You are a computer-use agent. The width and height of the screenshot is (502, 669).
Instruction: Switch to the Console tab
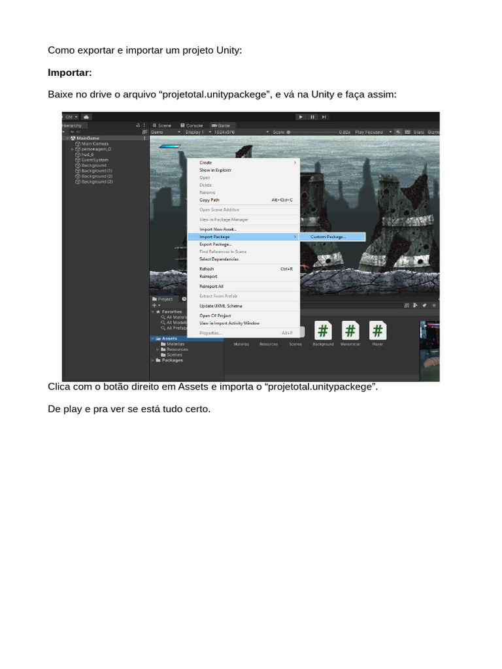coord(192,125)
